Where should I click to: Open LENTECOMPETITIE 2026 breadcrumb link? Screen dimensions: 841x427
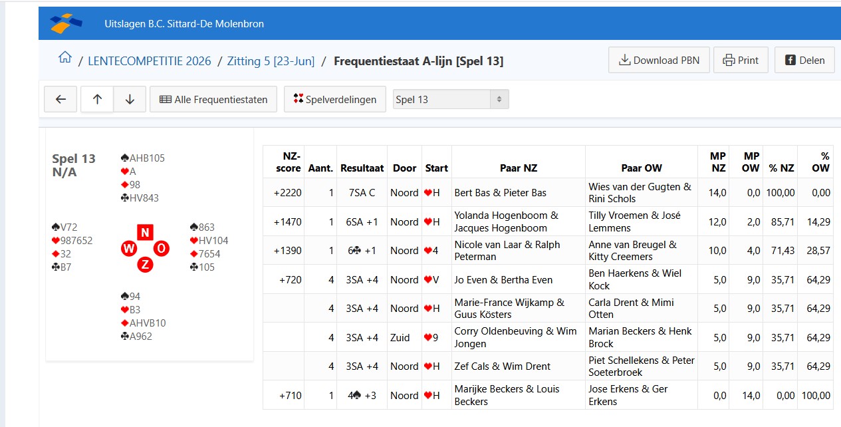pyautogui.click(x=150, y=61)
